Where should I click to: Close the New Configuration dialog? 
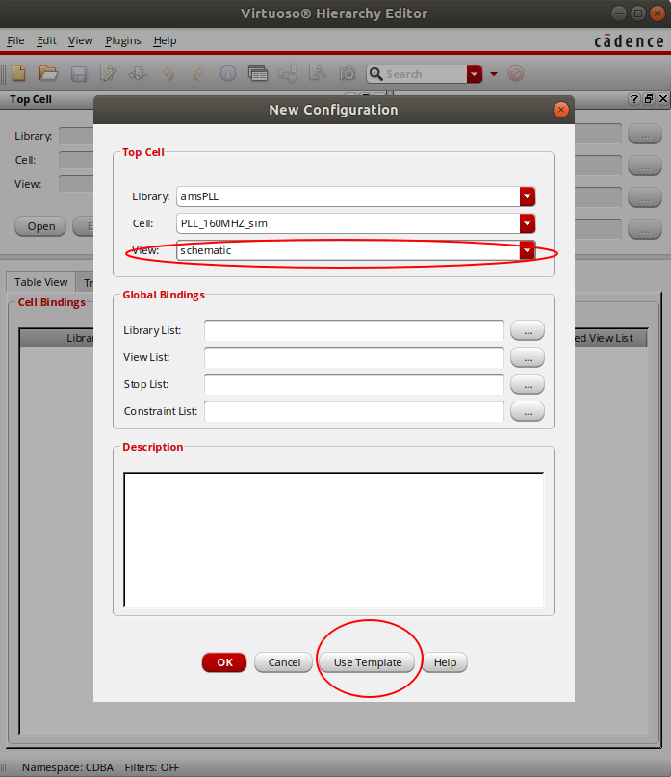click(561, 110)
